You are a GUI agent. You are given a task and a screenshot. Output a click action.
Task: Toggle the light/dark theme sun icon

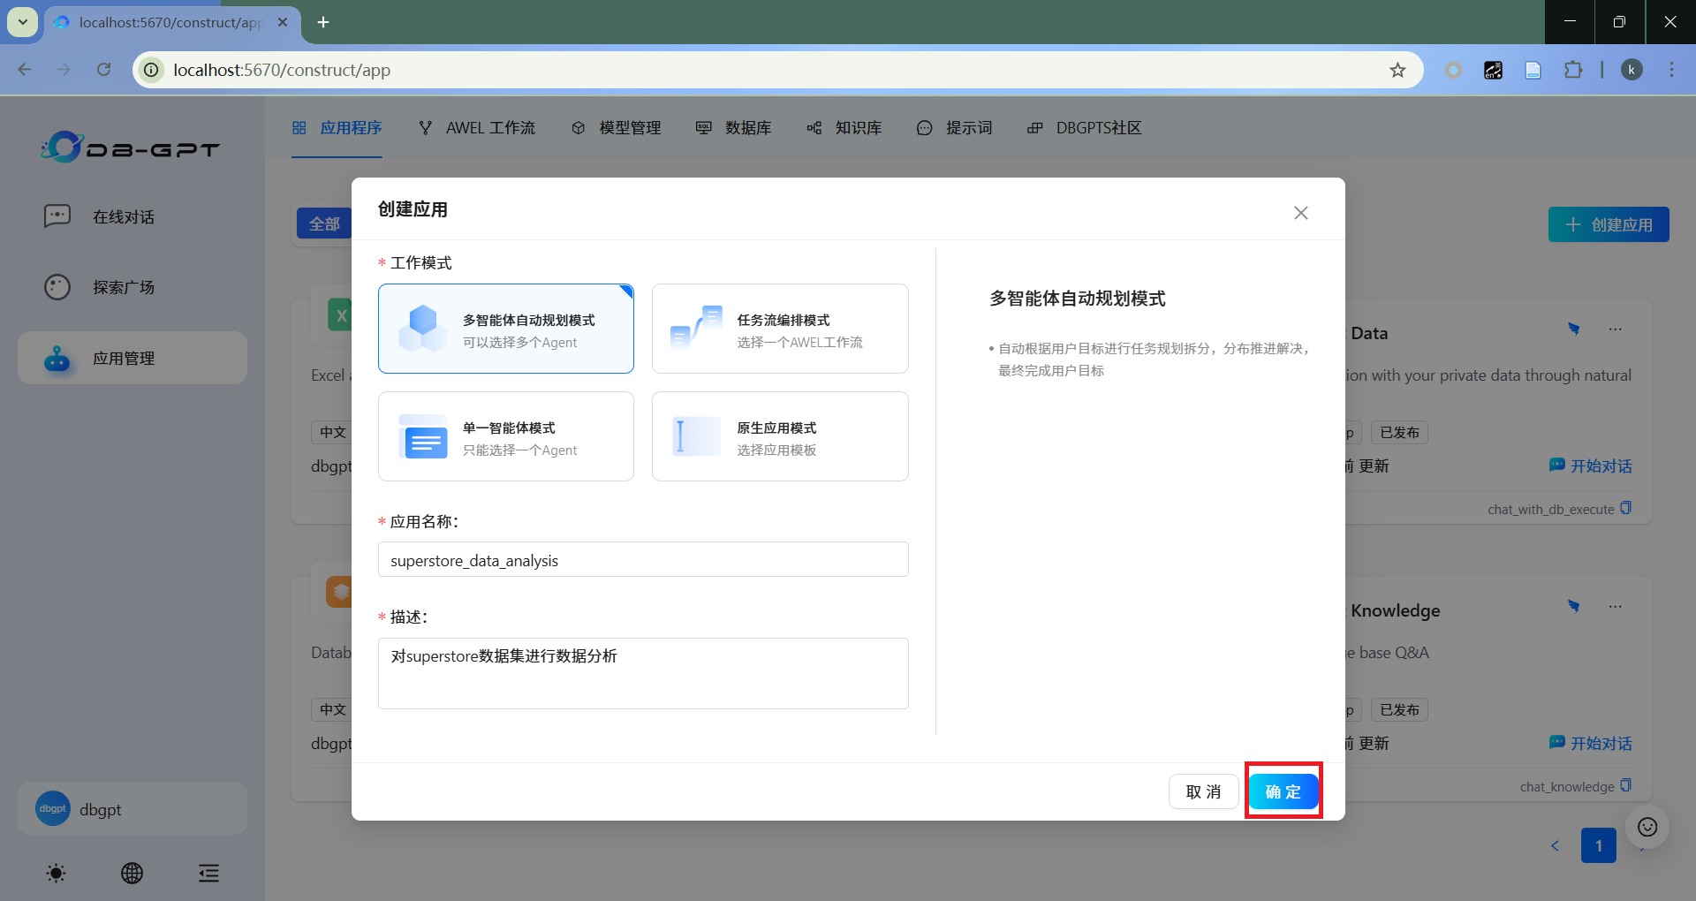[56, 874]
